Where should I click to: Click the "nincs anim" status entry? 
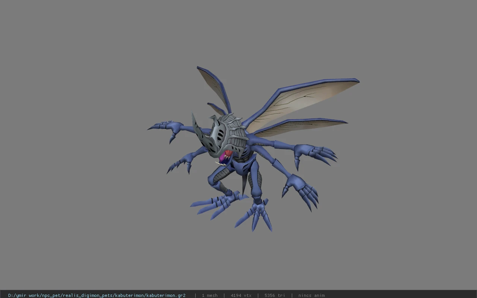tap(312, 295)
